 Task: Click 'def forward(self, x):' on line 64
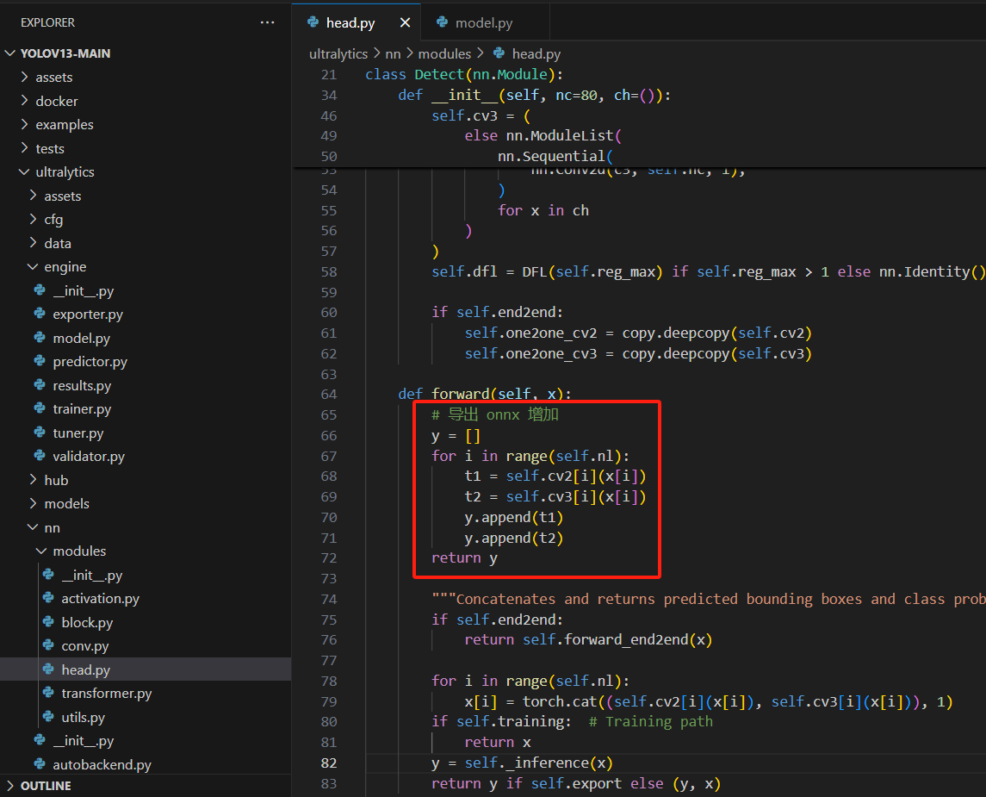click(x=485, y=395)
